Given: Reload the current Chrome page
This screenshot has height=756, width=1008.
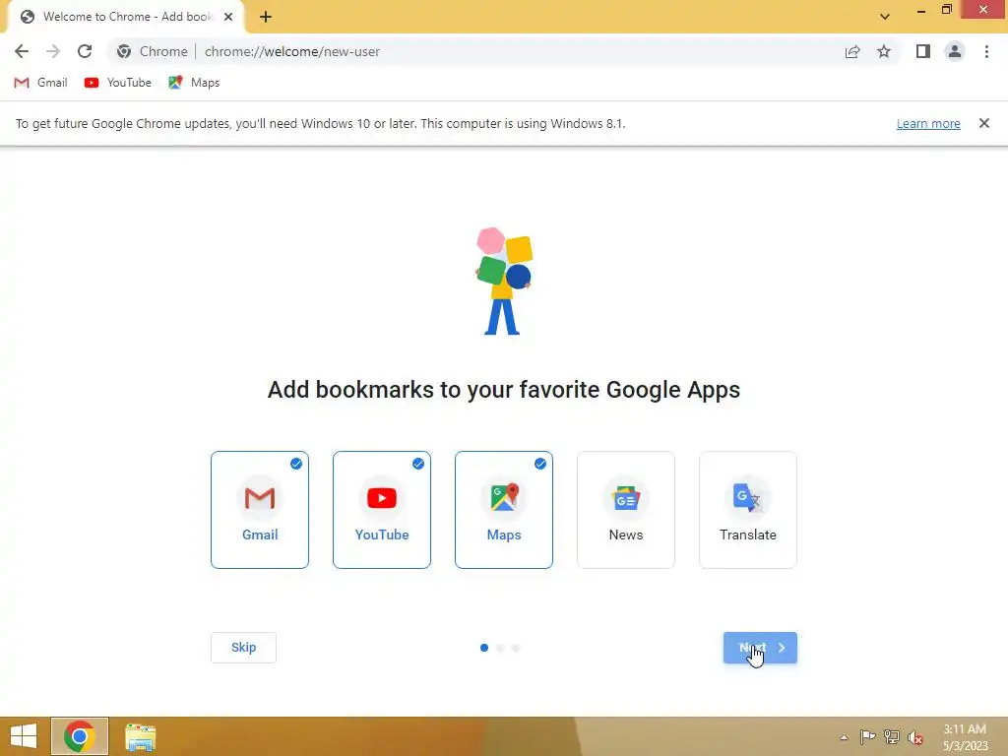Looking at the screenshot, I should pos(85,51).
